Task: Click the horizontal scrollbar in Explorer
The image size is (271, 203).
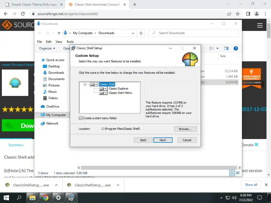Action: click(x=159, y=168)
